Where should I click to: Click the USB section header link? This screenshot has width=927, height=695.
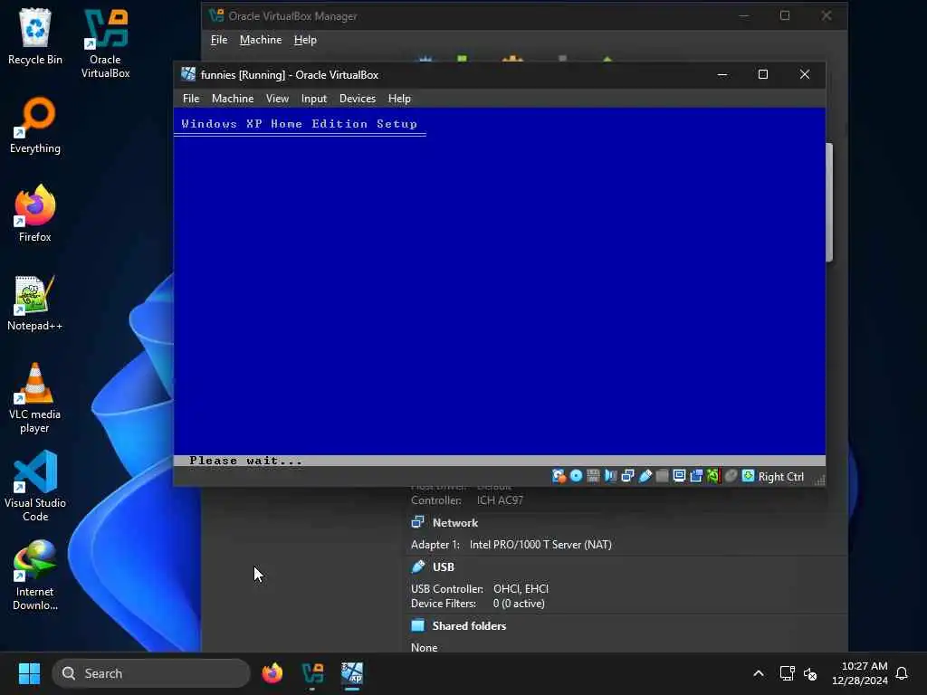(444, 567)
